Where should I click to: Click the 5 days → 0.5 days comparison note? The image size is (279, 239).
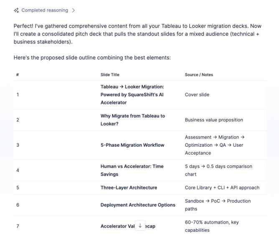[218, 171]
